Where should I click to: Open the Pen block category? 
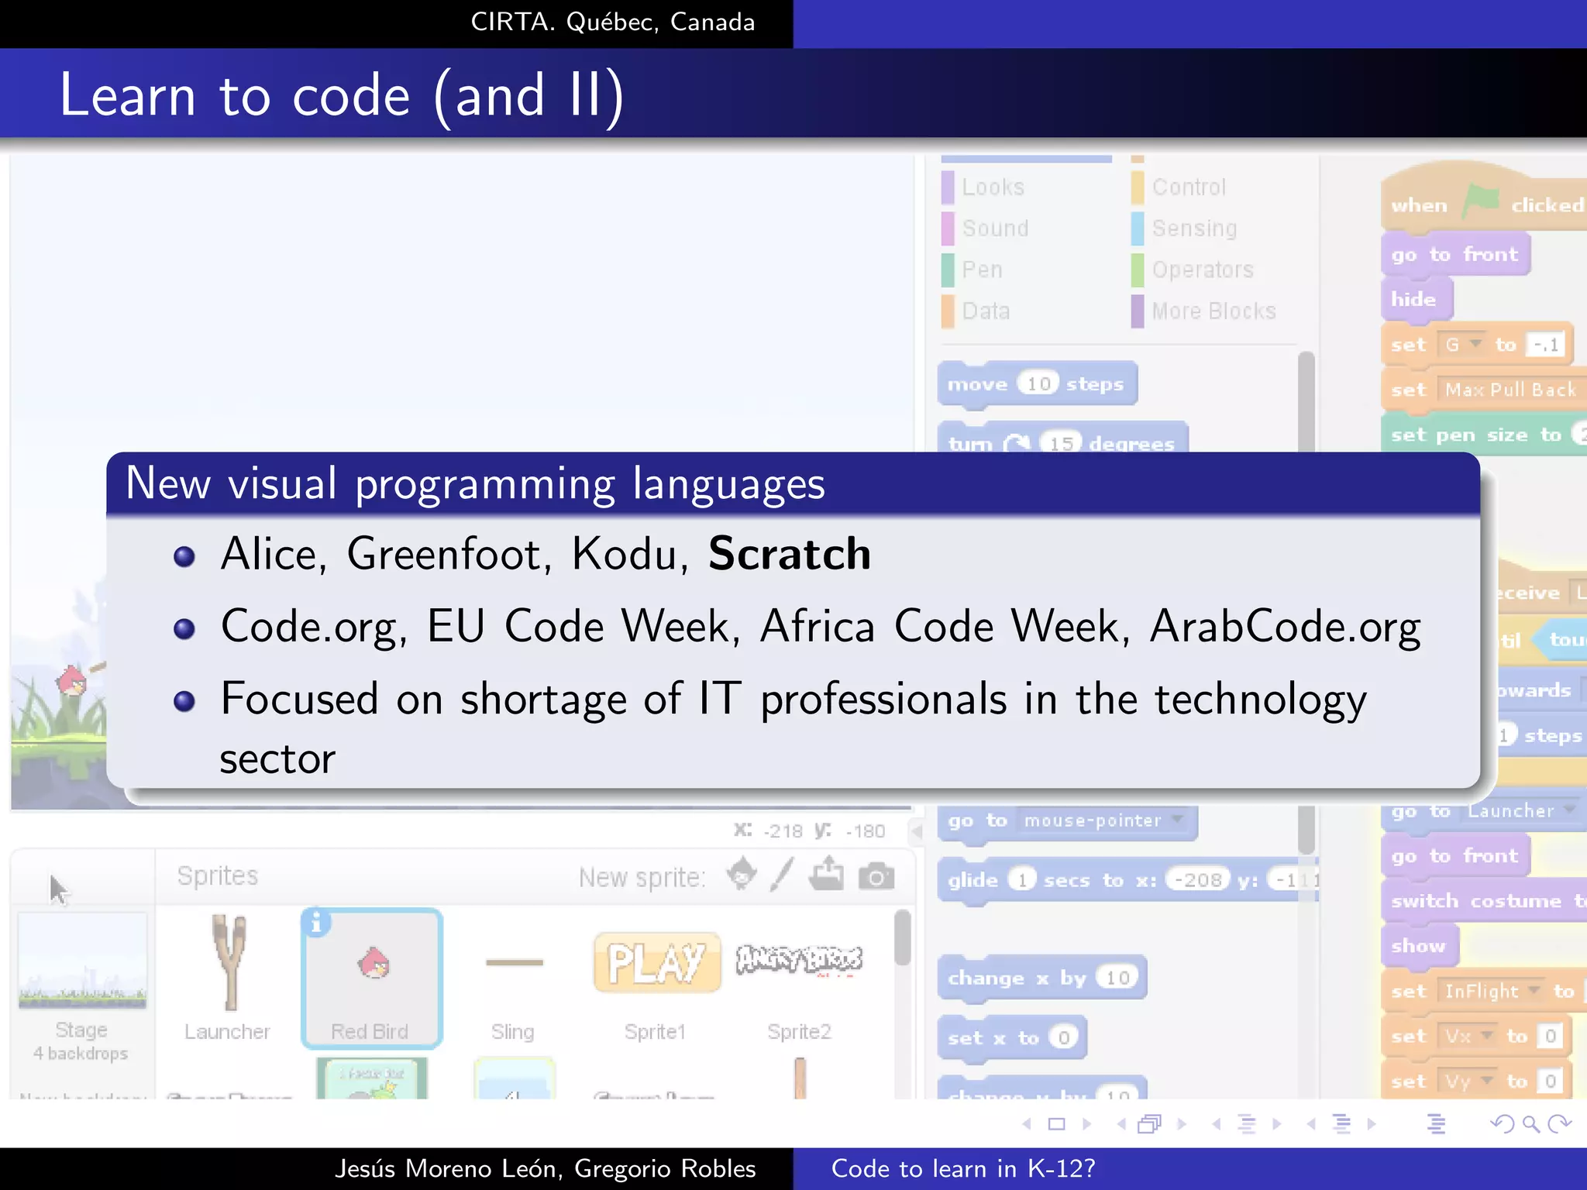[982, 270]
